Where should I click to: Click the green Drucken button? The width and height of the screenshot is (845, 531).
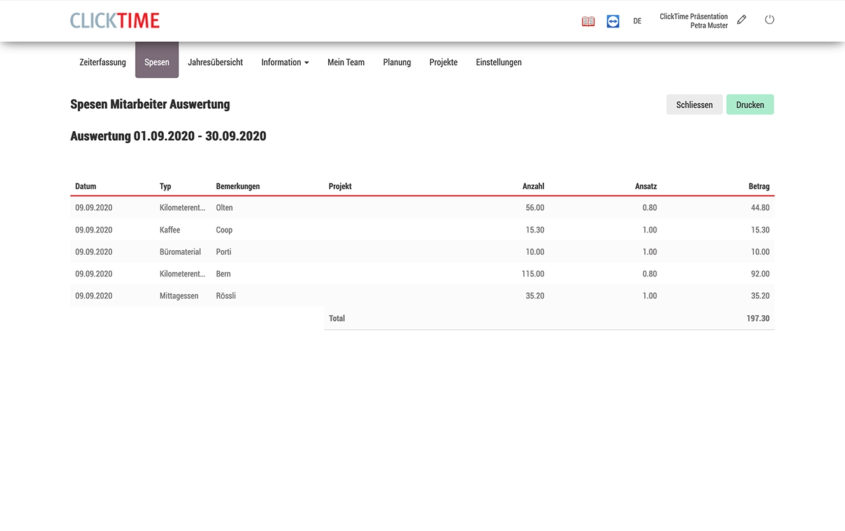tap(750, 104)
